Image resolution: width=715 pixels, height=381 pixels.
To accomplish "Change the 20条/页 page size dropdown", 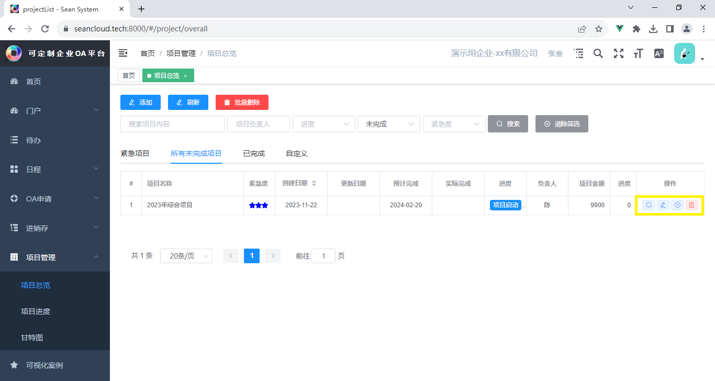I will coord(186,256).
